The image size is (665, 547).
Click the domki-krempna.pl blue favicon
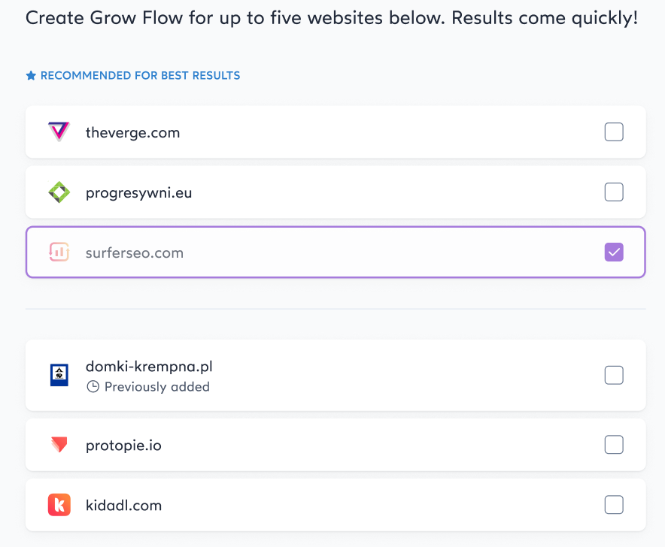pyautogui.click(x=59, y=375)
